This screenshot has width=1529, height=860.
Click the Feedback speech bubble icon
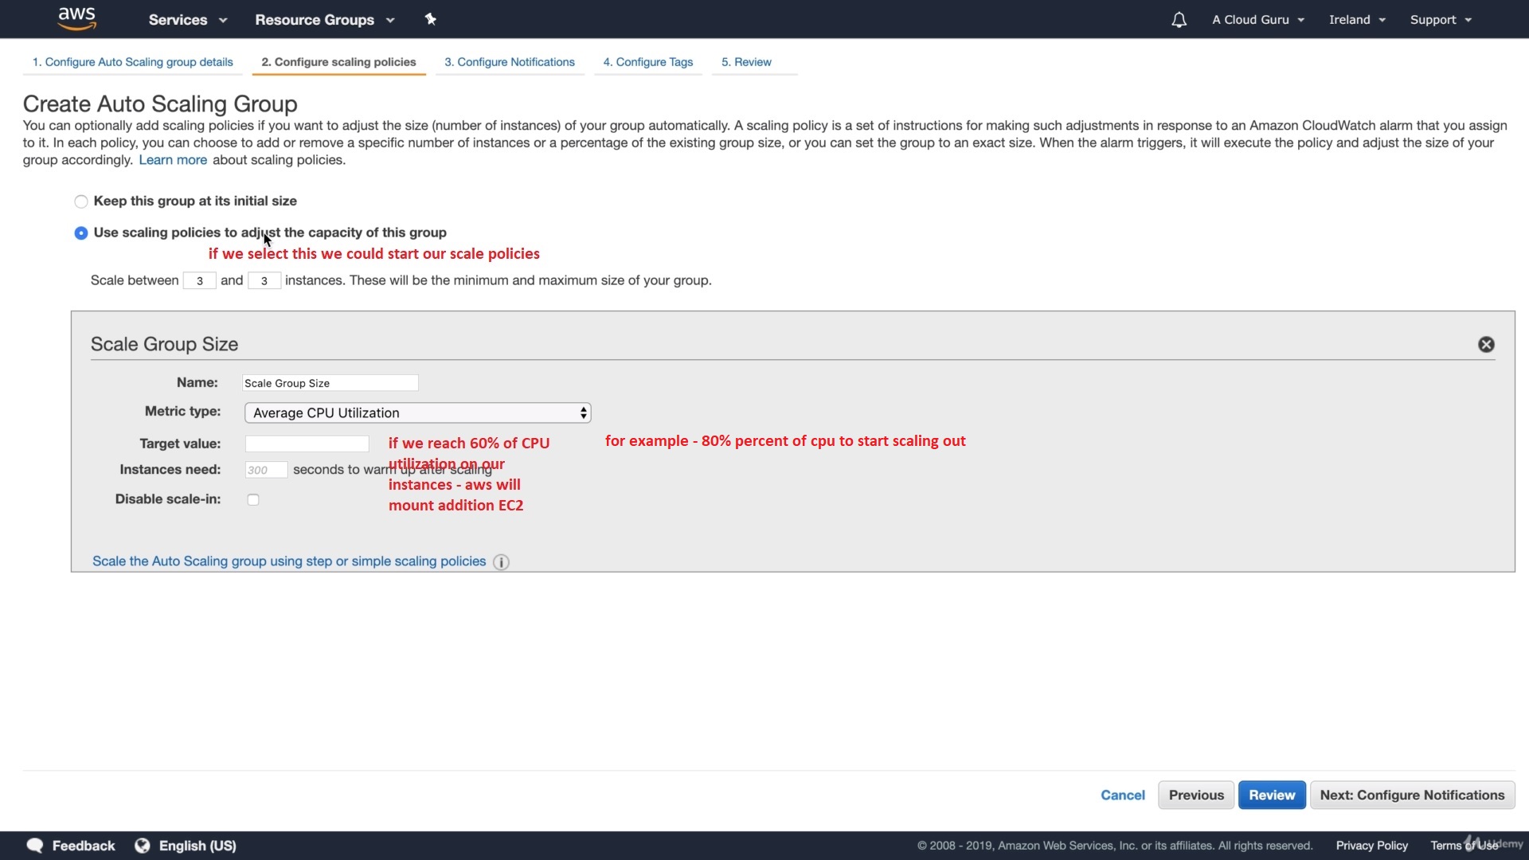[34, 846]
